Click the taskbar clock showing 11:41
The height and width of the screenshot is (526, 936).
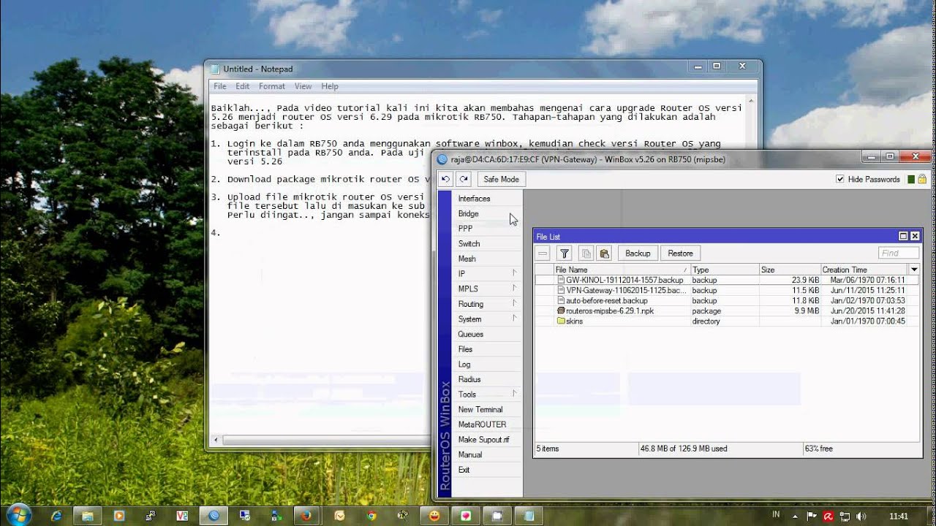[899, 516]
